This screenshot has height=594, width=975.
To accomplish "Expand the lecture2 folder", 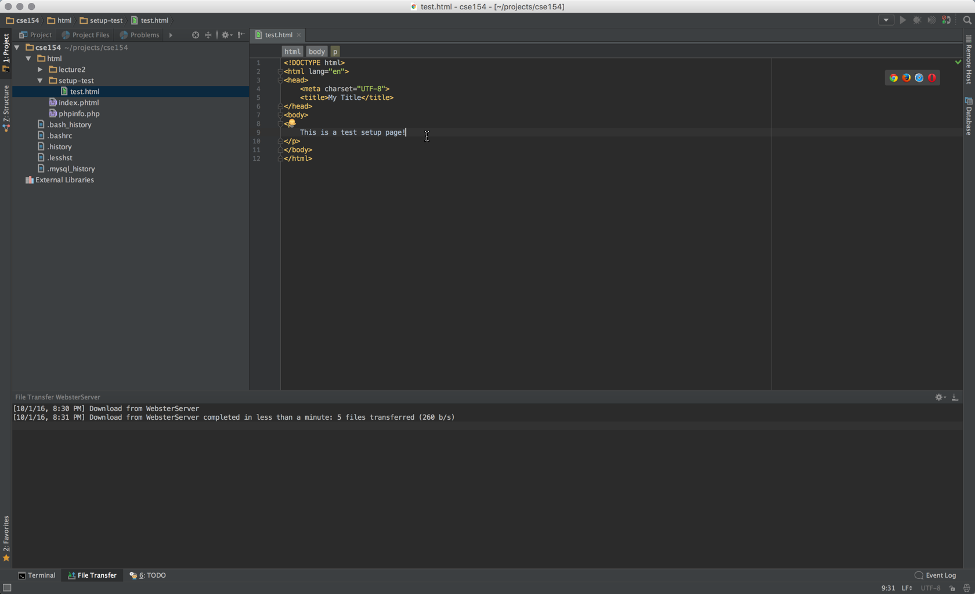I will (40, 70).
